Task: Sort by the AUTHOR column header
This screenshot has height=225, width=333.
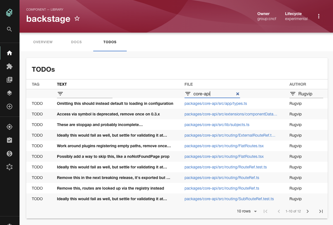Action: pos(298,84)
